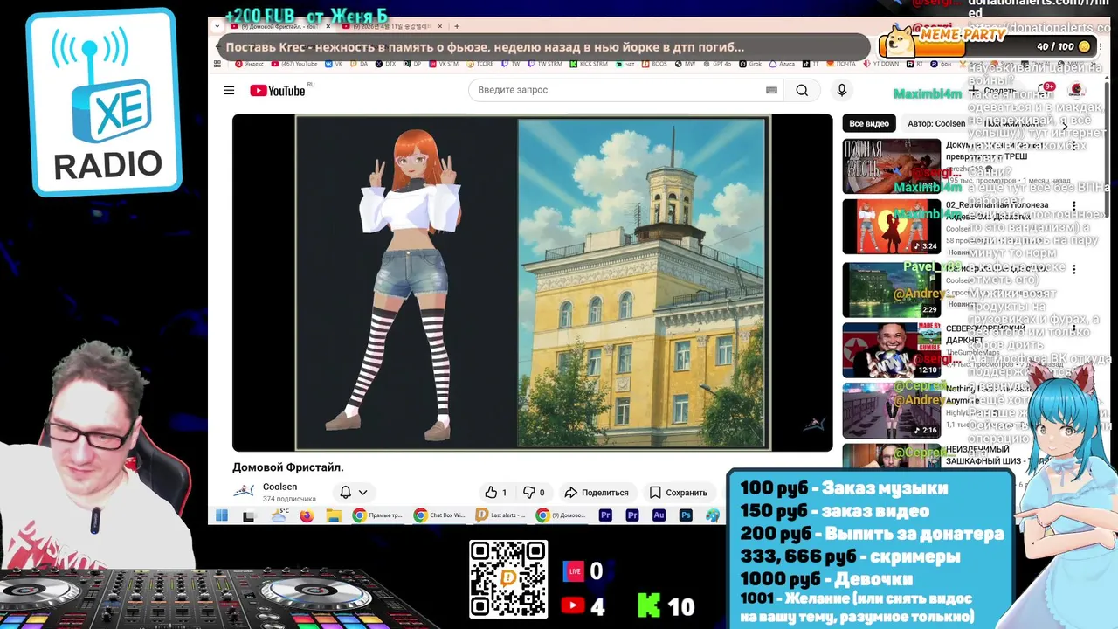1118x629 pixels.
Task: Click the 374 подписчика subscriber count
Action: point(289,499)
